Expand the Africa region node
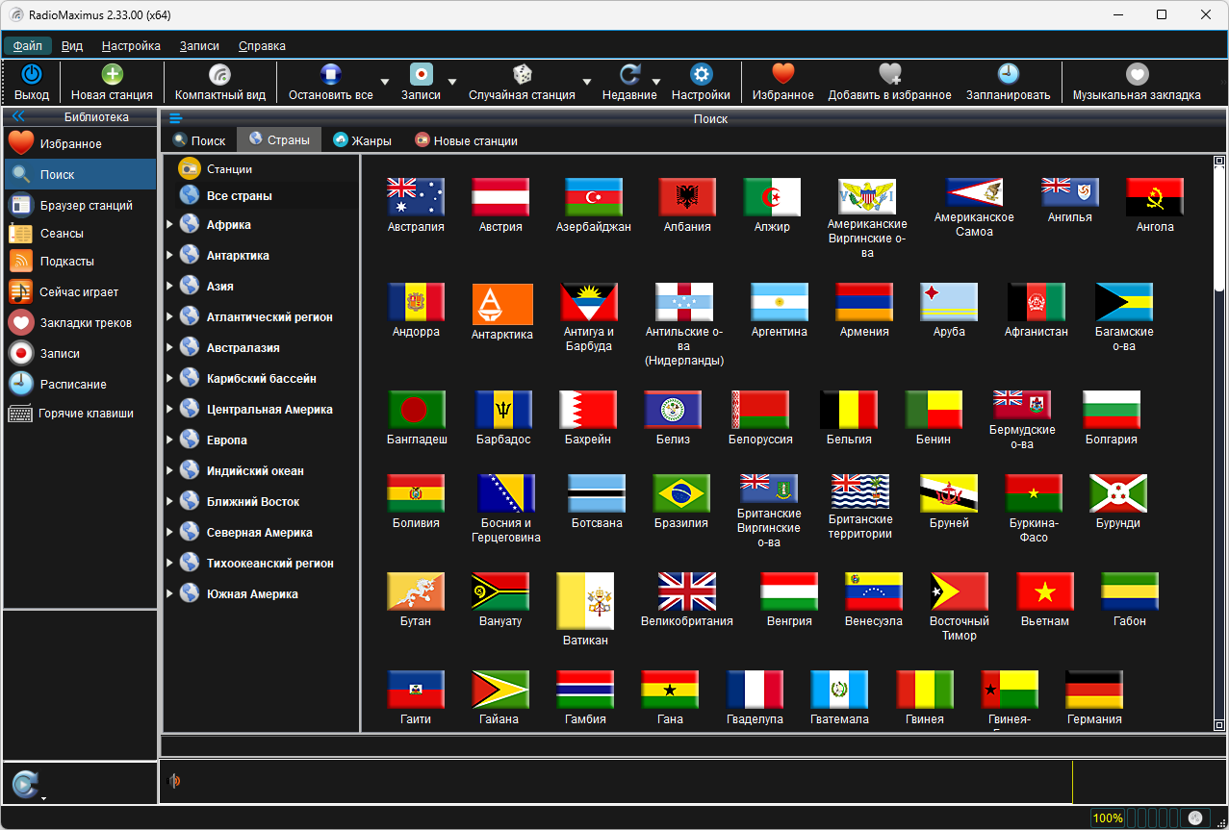 tap(169, 225)
